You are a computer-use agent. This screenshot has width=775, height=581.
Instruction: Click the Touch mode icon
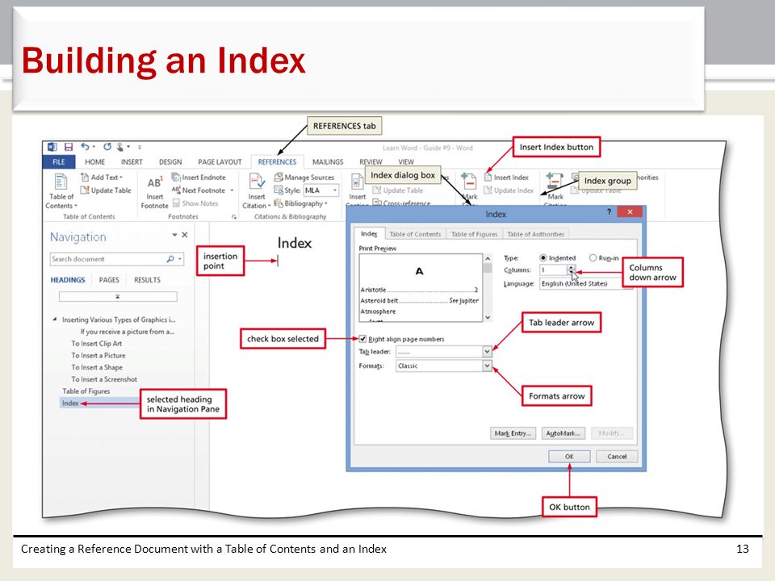pos(120,147)
